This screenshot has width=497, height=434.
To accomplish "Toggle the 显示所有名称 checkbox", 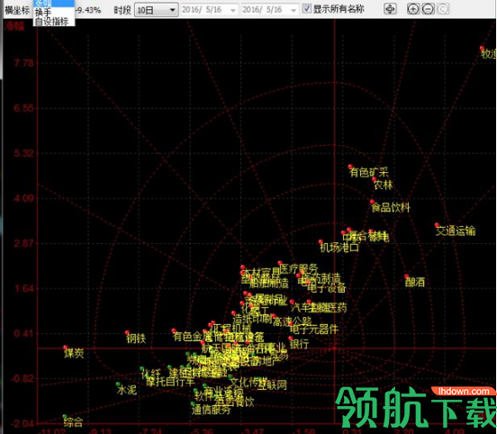I will (x=306, y=9).
